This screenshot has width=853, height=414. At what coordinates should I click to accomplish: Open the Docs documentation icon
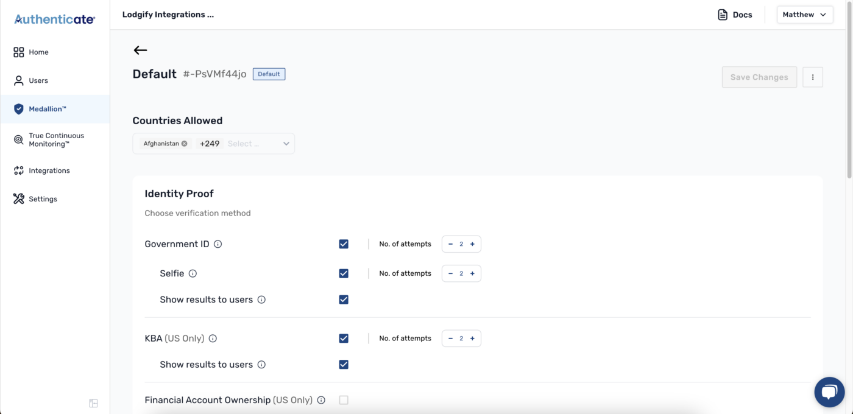[x=723, y=14]
